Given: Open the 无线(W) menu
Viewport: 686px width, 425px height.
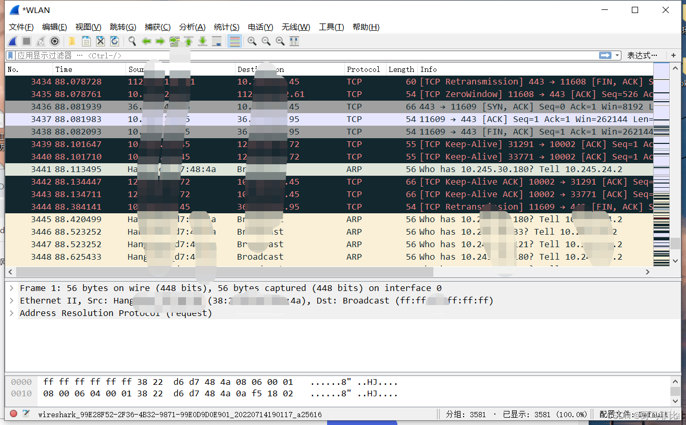Looking at the screenshot, I should pyautogui.click(x=296, y=27).
